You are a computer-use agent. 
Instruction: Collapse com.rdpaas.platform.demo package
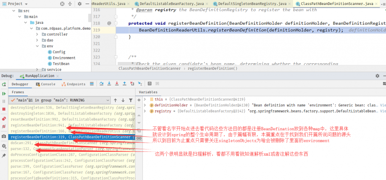(32, 29)
